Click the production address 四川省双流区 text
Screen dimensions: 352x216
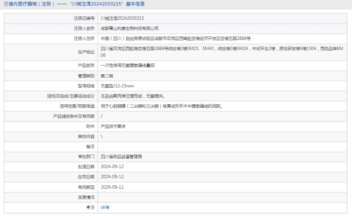222,49
